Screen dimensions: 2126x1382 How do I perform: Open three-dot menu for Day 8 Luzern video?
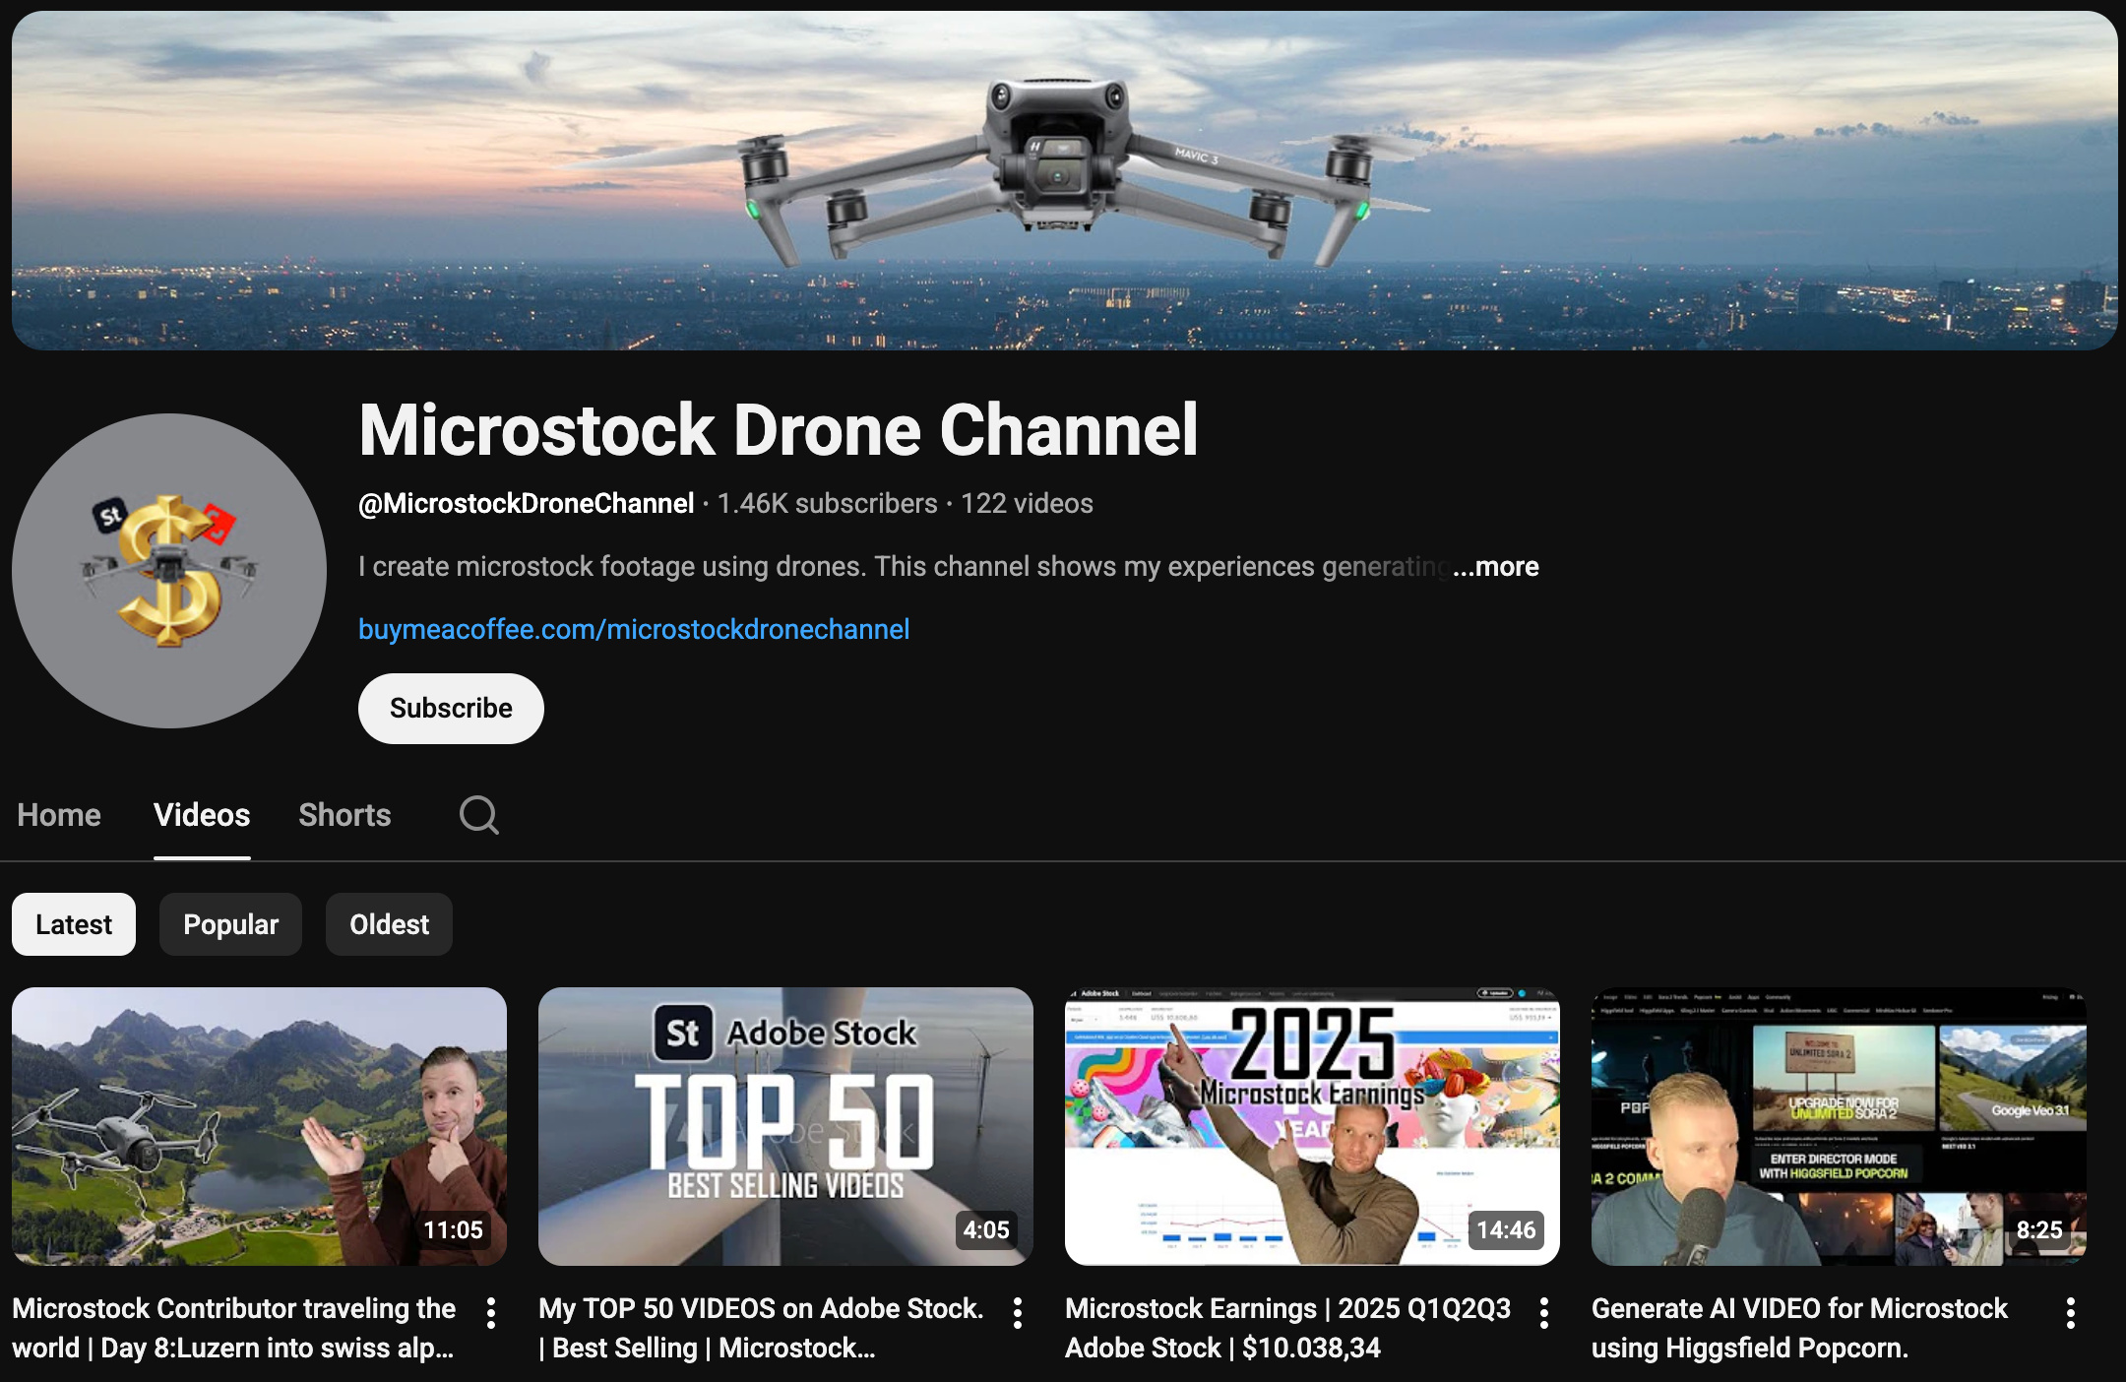pos(491,1313)
